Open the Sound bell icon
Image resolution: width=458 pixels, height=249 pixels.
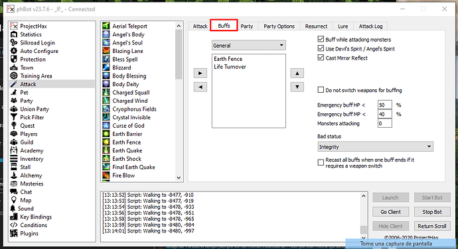point(13,209)
